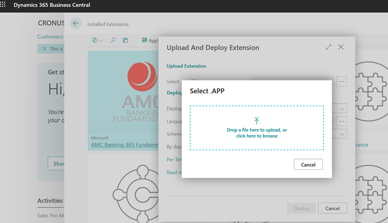388x223 pixels.
Task: Open the Customers menu item
Action: click(x=50, y=37)
